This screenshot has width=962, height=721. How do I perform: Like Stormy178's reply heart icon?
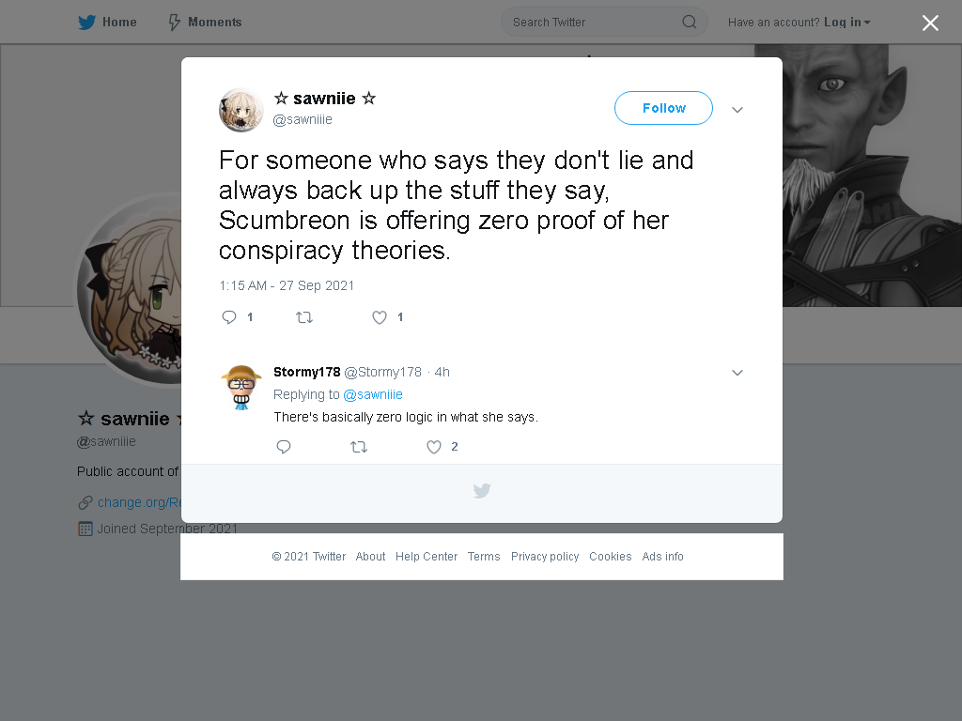(434, 447)
